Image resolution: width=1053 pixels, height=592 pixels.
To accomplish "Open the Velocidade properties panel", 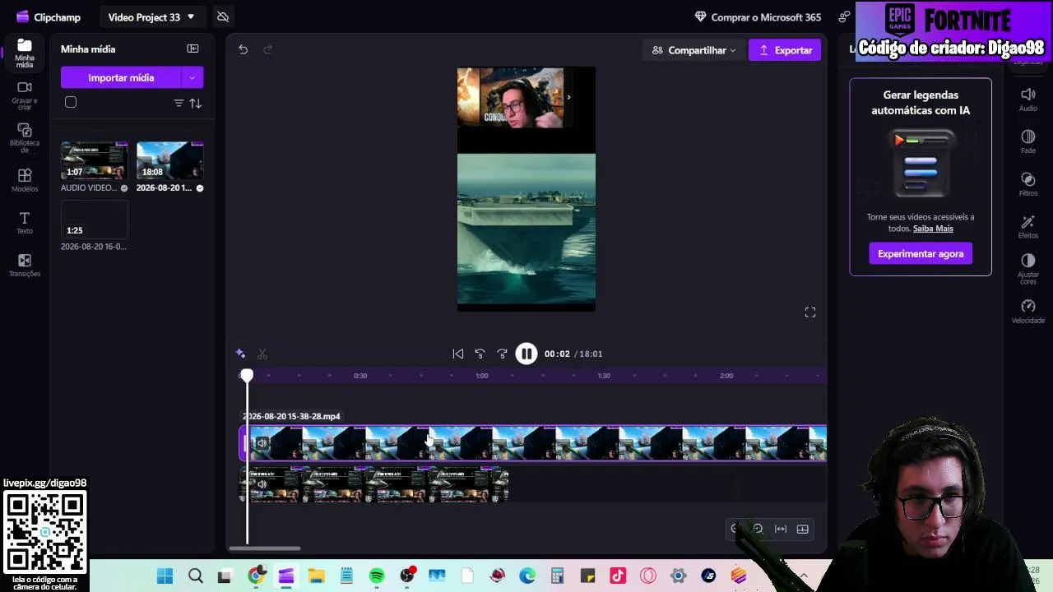I will (x=1028, y=312).
